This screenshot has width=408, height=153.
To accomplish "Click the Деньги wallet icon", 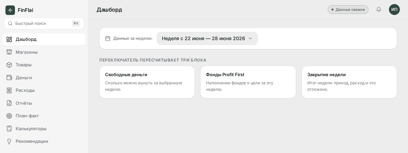I will (9, 78).
